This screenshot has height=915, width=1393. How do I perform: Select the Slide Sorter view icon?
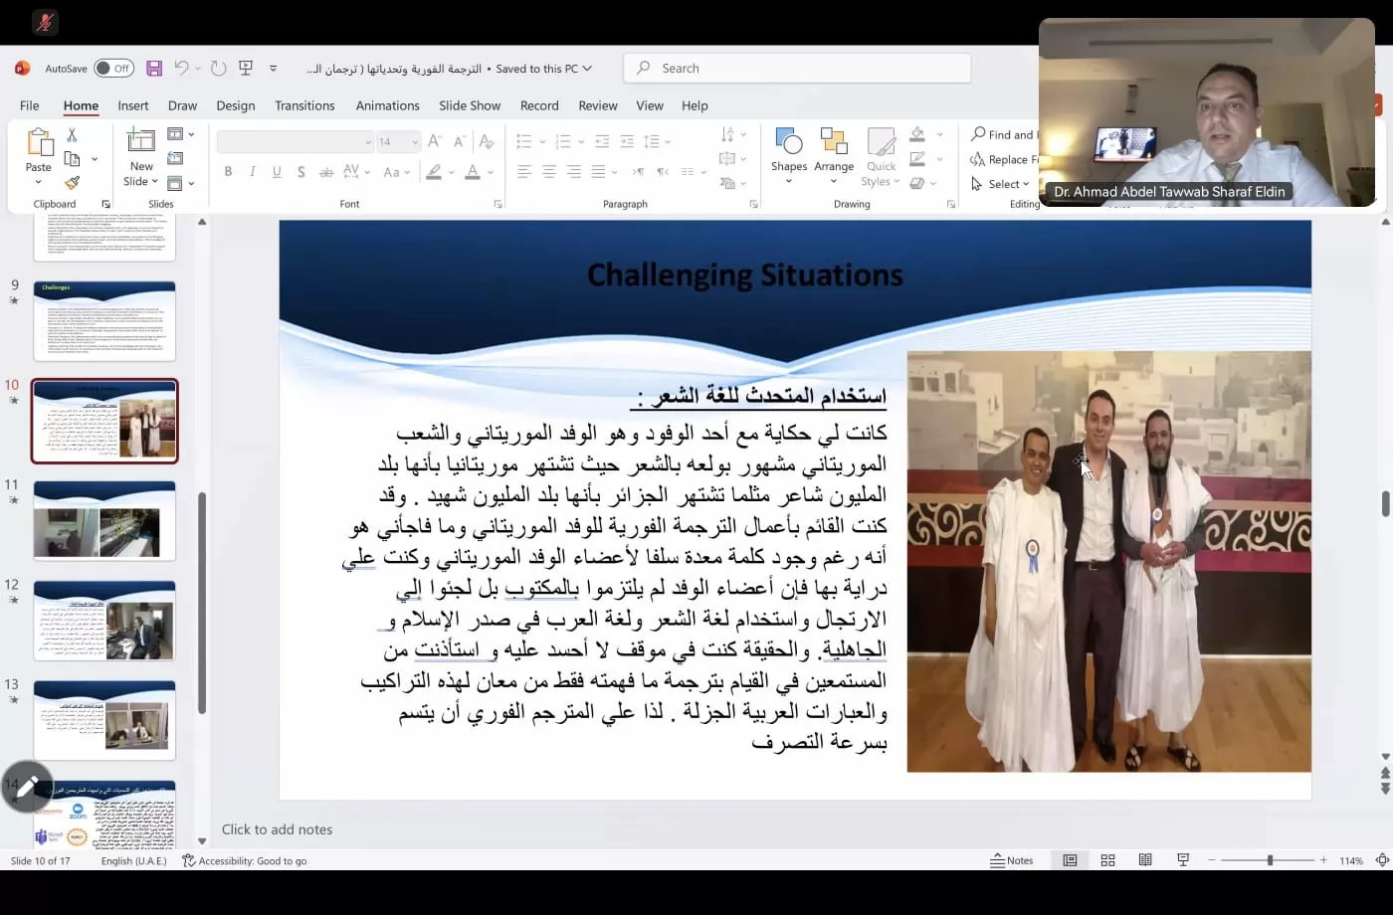pos(1107,859)
